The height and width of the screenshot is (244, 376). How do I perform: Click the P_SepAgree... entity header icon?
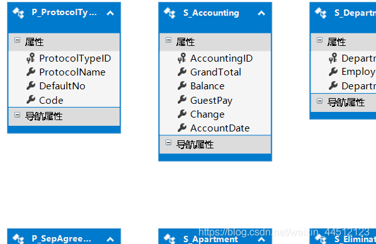click(19, 239)
